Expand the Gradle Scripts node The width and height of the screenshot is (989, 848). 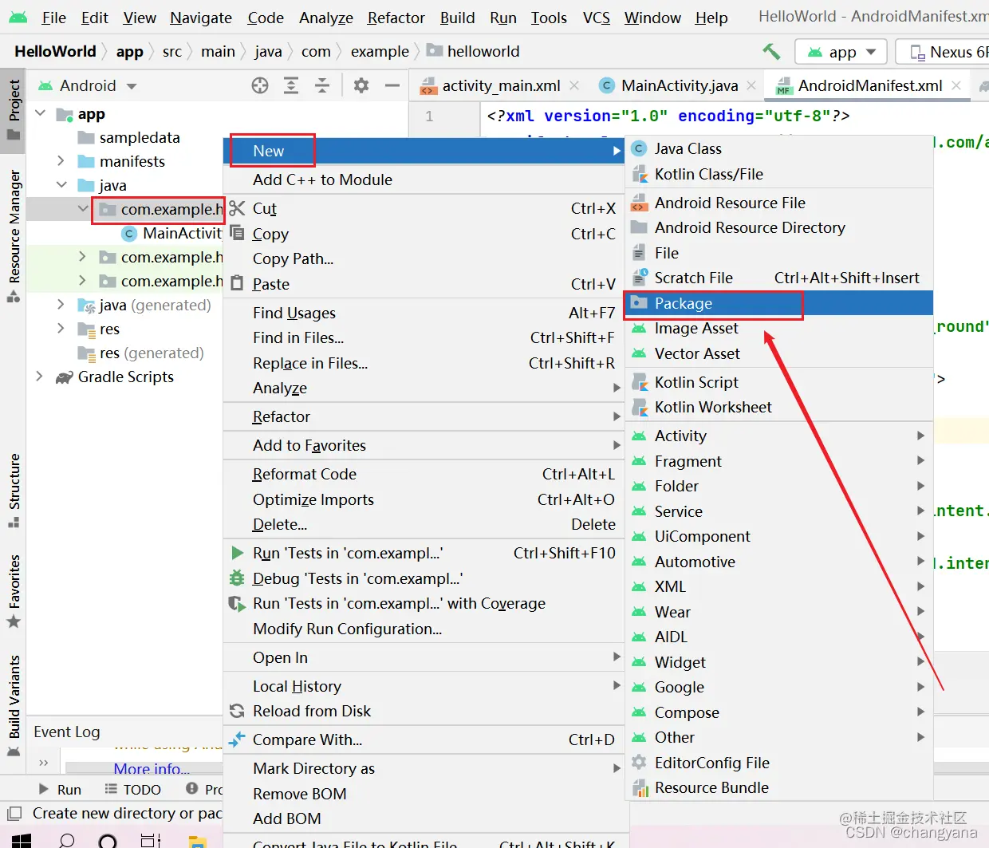point(40,377)
